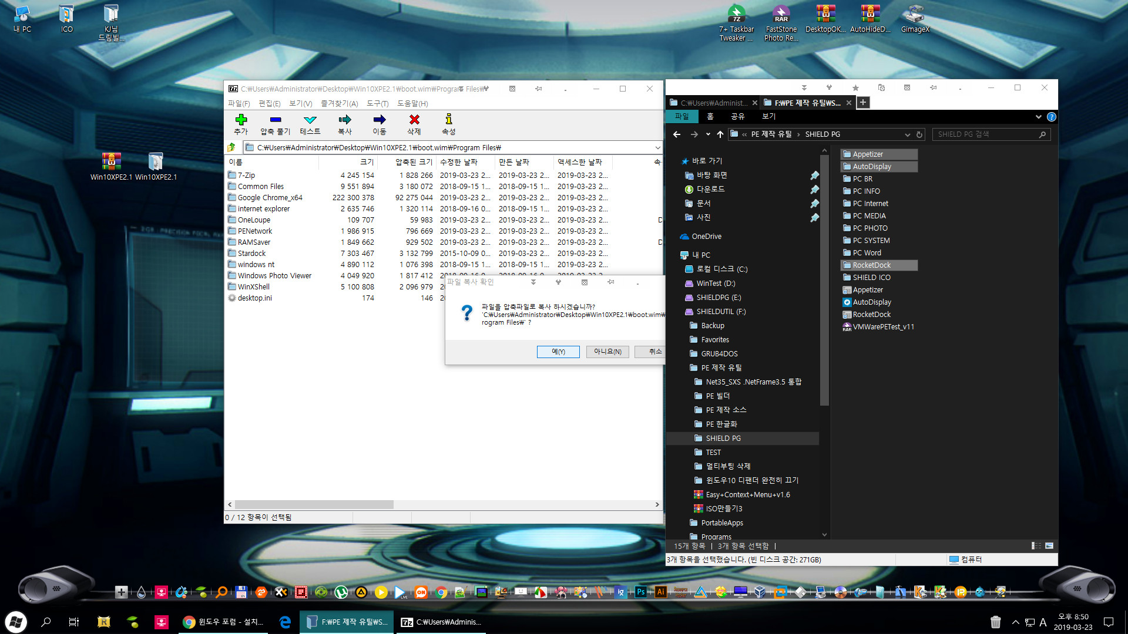1128x634 pixels.
Task: Open the 파일(F) menu in 7-Zip
Action: point(239,103)
